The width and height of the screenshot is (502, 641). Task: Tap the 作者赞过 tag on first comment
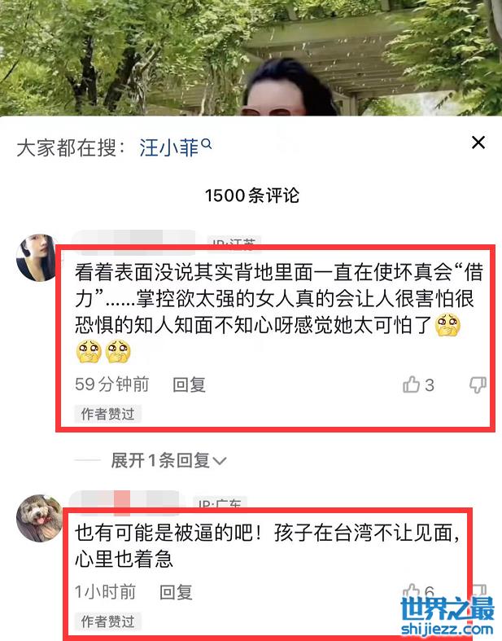(x=108, y=414)
